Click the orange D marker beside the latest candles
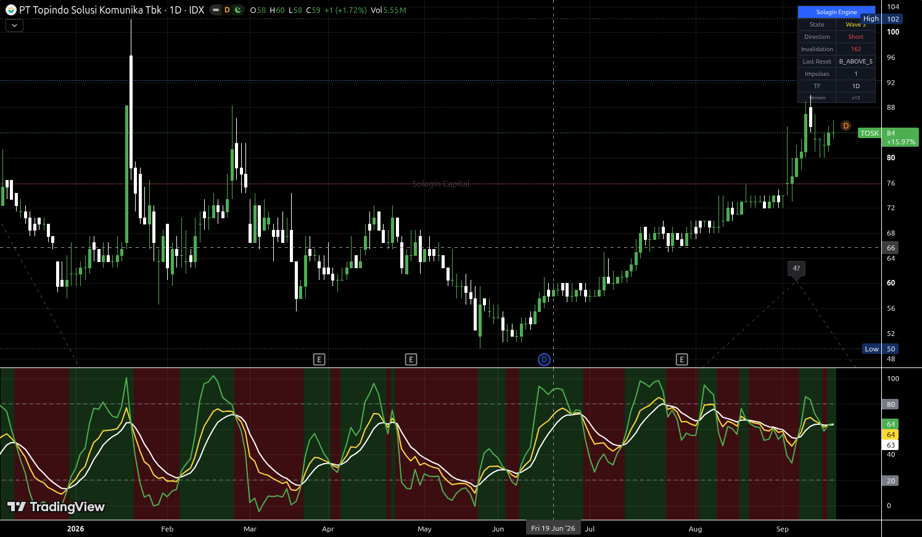The height and width of the screenshot is (537, 922). pyautogui.click(x=846, y=126)
